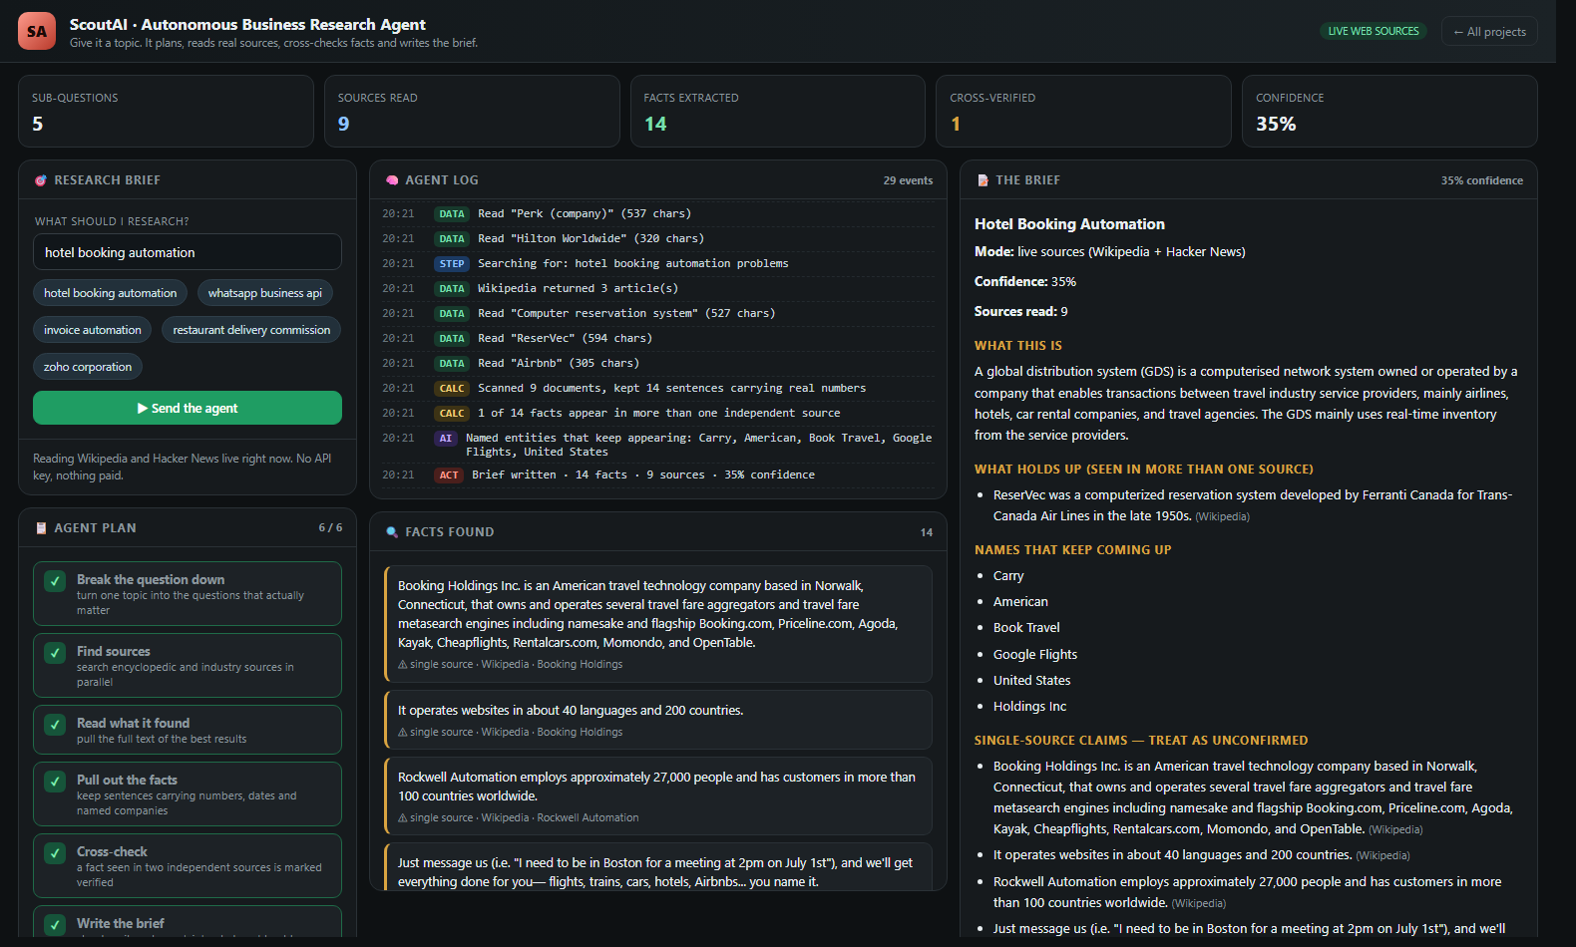Click the Cross-Verified stat card
Screen dimensions: 1576x947
click(1083, 112)
